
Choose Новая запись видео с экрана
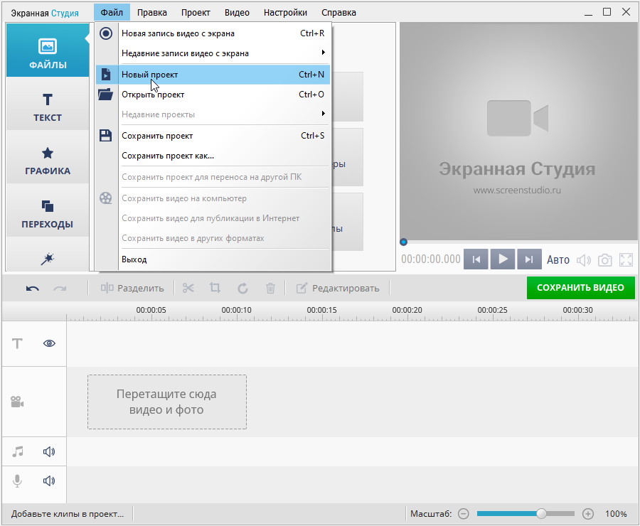(213, 33)
